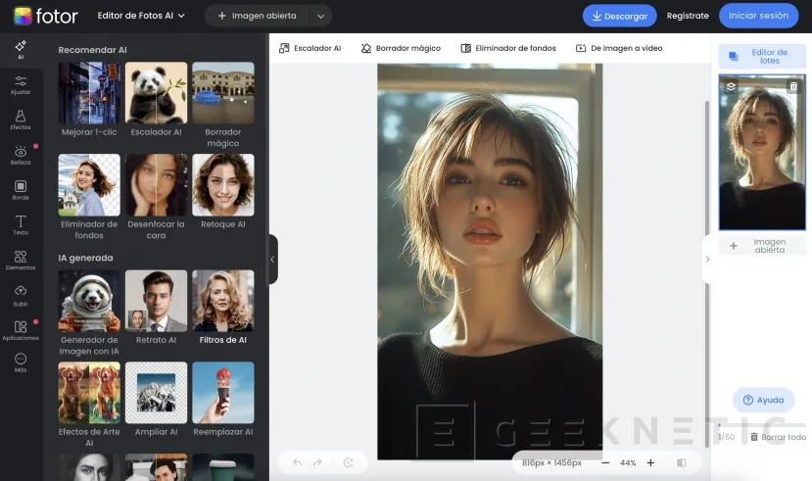This screenshot has height=481, width=812.
Task: Open the Belleza sidebar panel
Action: click(21, 156)
